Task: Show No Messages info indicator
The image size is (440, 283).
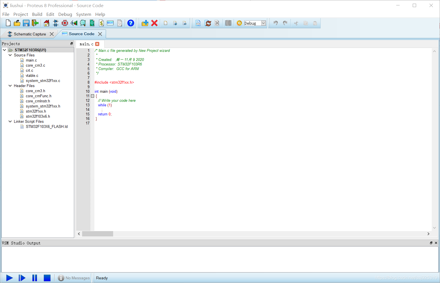Action: (74, 278)
